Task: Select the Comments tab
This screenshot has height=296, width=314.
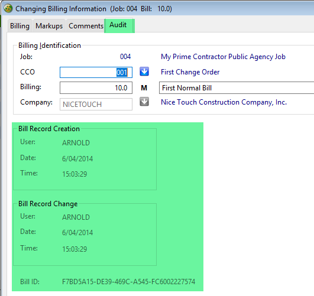Action: point(86,26)
